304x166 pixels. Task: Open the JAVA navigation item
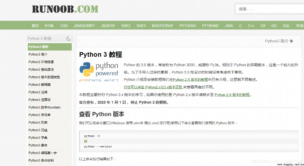(x=229, y=26)
